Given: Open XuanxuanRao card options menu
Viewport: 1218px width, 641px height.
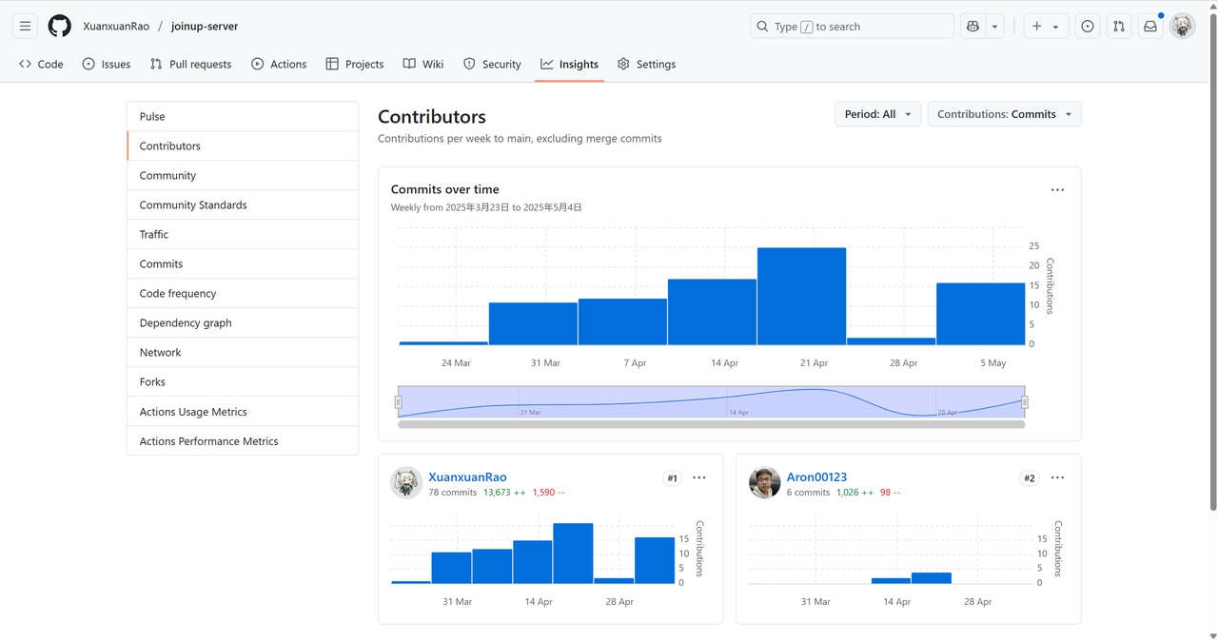Looking at the screenshot, I should click(699, 477).
